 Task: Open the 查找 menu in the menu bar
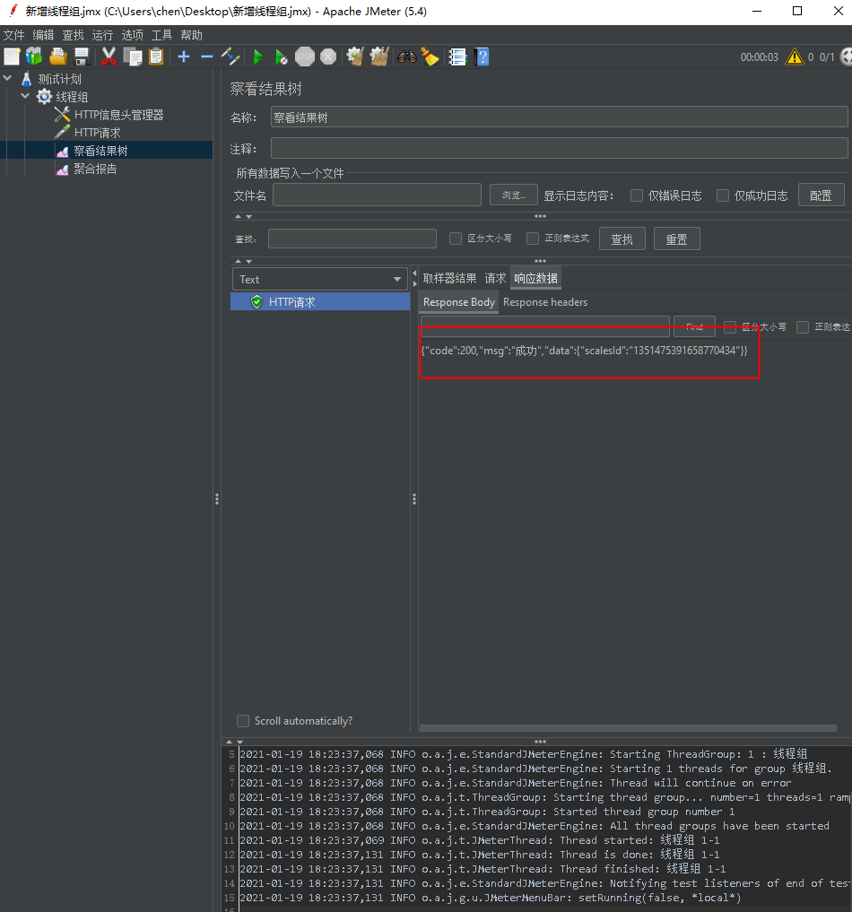[73, 36]
